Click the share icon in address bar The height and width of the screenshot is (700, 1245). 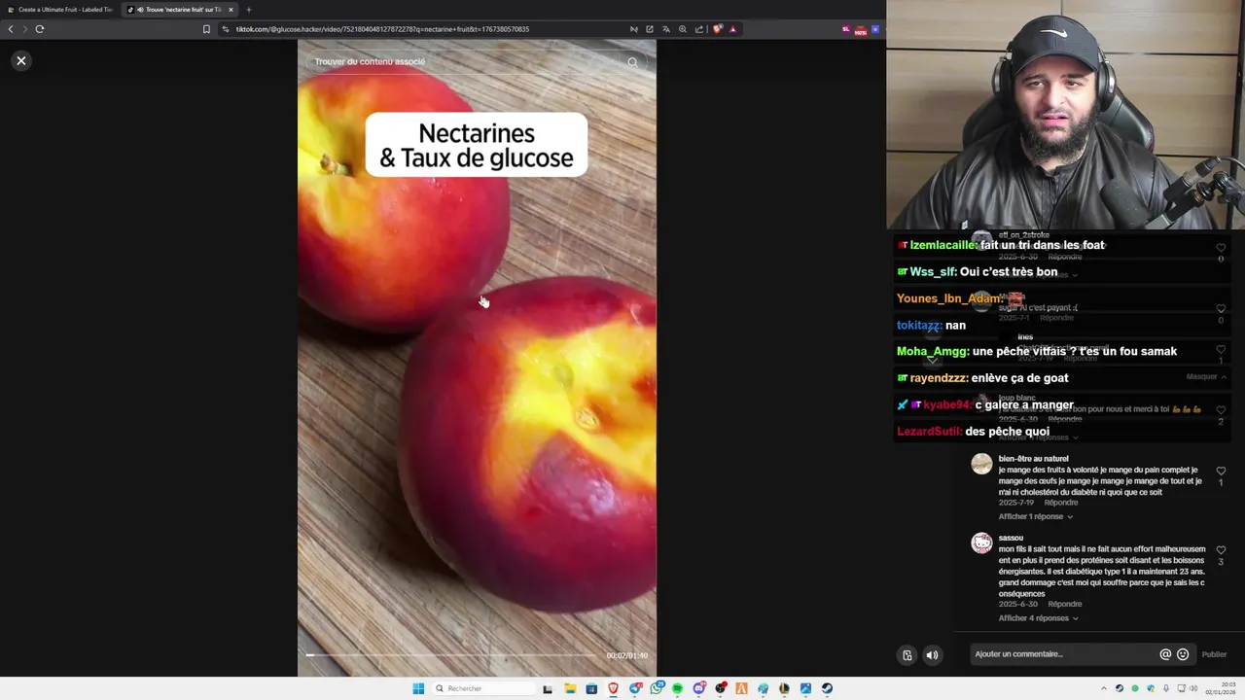pos(699,29)
